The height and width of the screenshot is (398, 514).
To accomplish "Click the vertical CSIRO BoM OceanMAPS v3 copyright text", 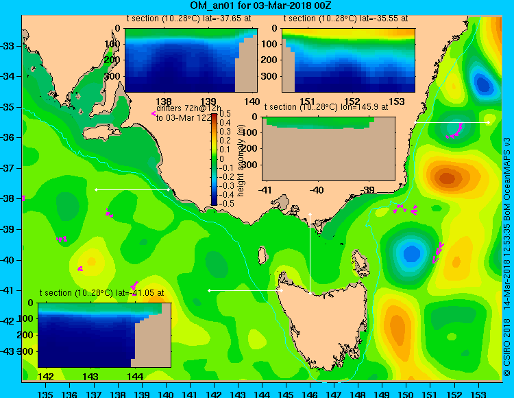I will click(x=506, y=257).
